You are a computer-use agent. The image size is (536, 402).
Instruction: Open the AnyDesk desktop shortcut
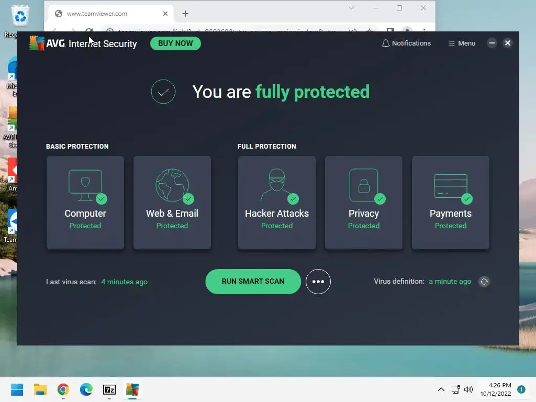click(x=13, y=174)
